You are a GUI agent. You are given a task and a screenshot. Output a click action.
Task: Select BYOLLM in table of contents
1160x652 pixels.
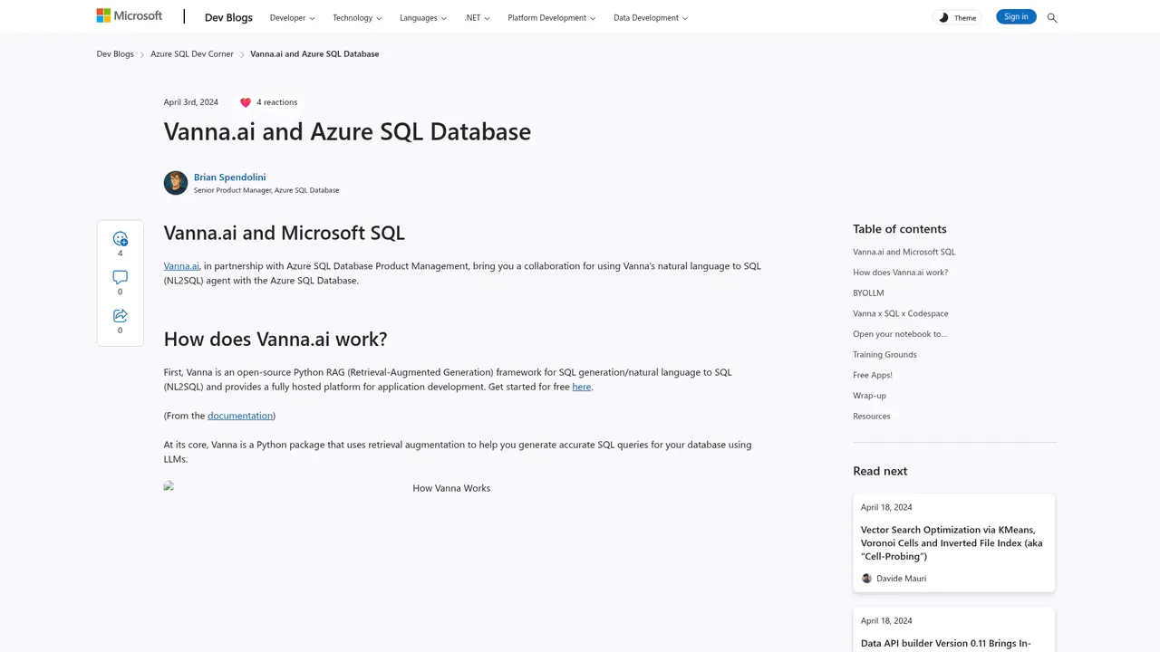(x=868, y=293)
